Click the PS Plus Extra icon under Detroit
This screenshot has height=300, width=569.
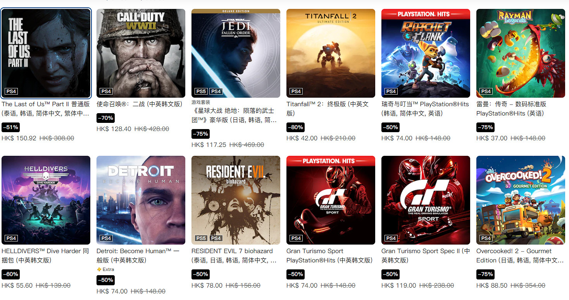click(99, 269)
